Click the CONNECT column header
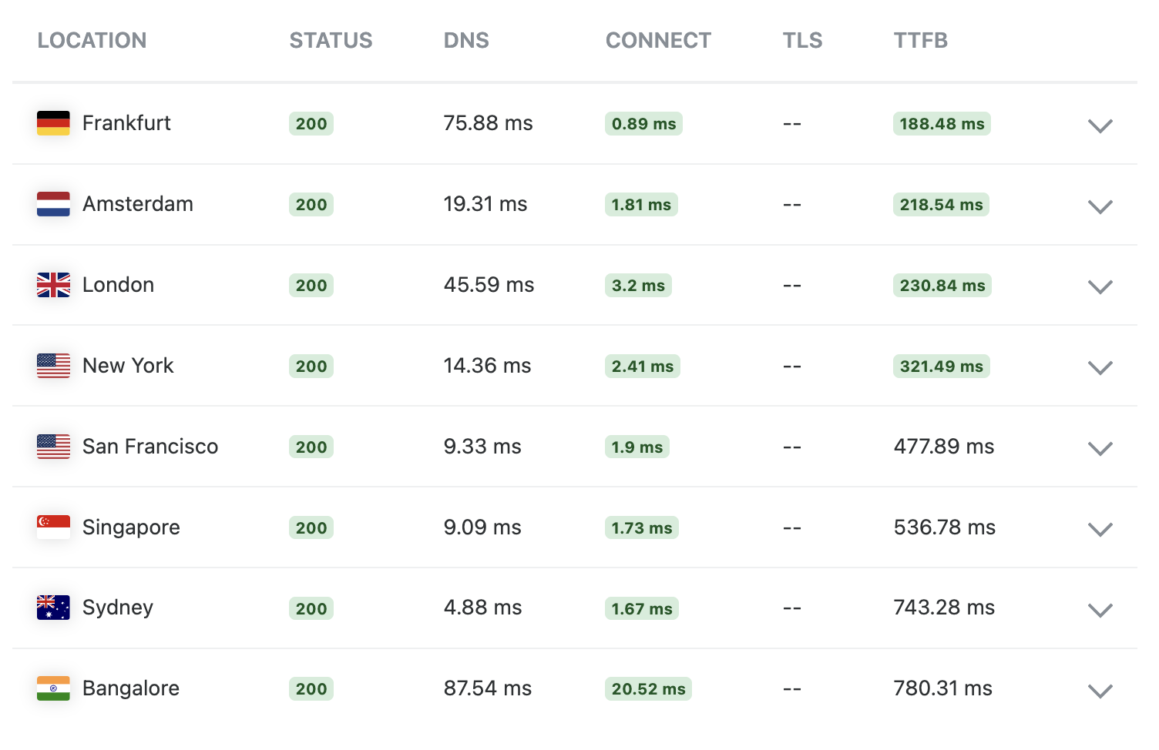The height and width of the screenshot is (750, 1159). 658,41
